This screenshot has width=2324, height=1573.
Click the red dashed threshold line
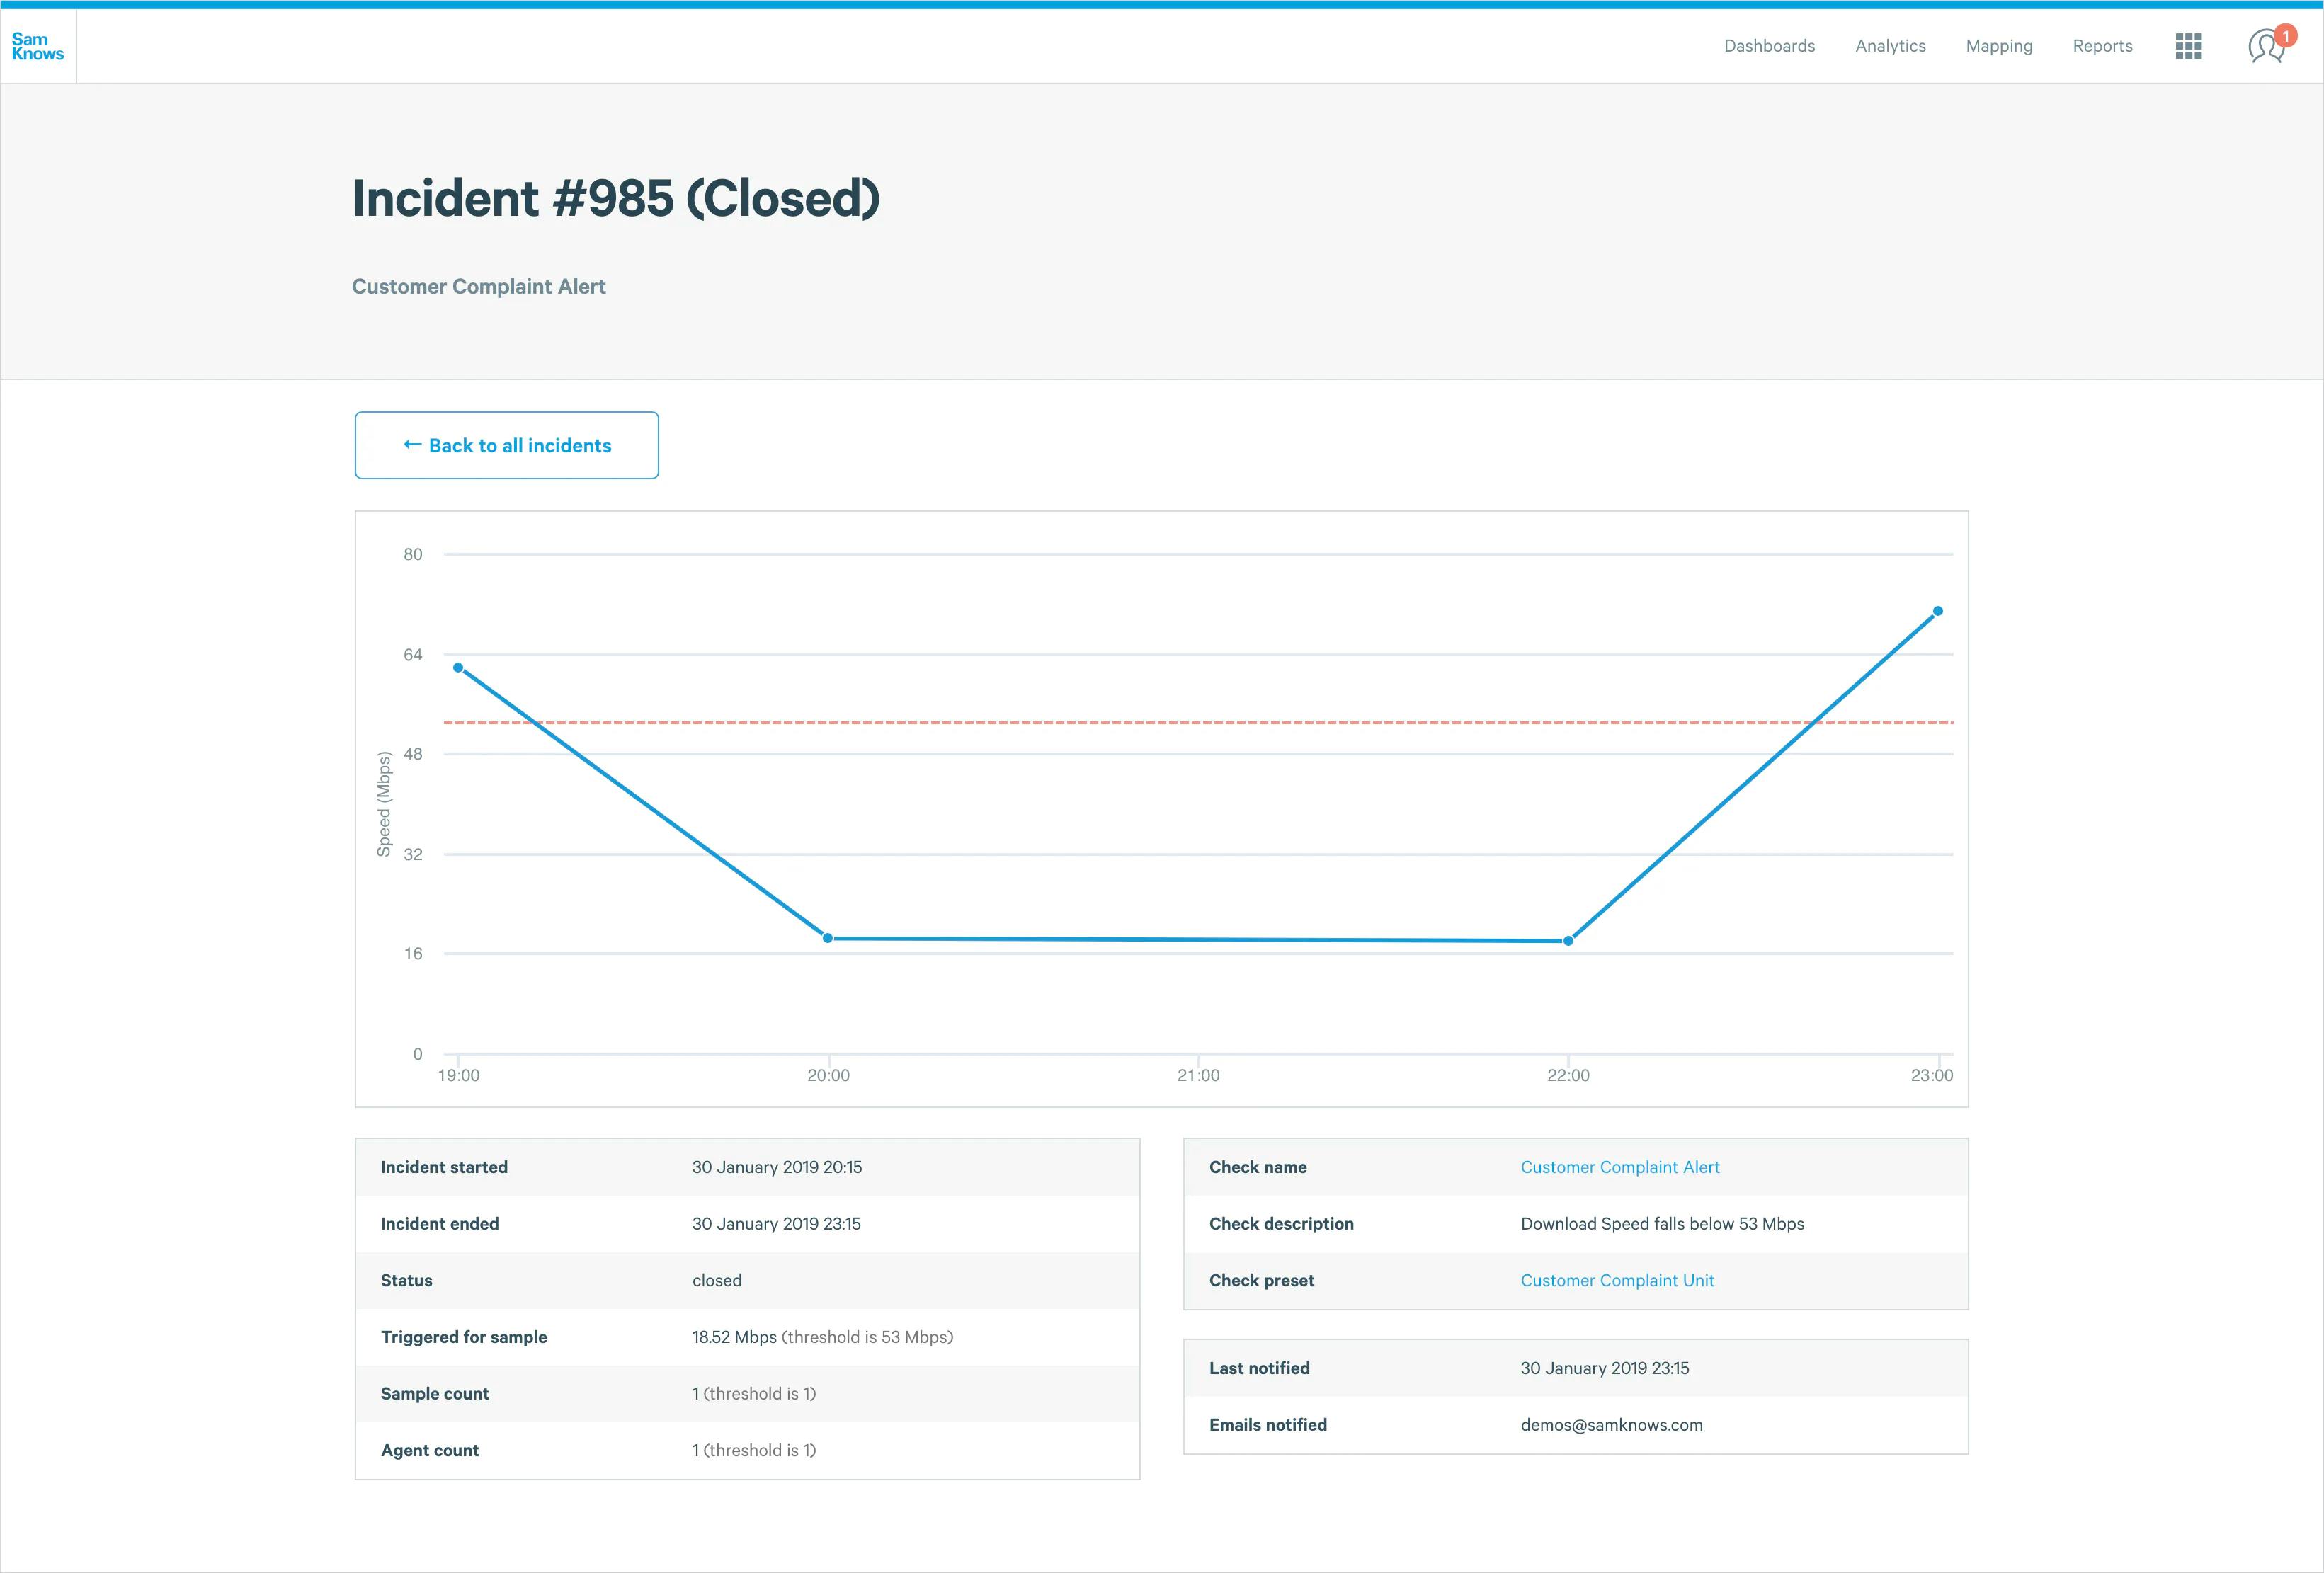[x=1198, y=722]
